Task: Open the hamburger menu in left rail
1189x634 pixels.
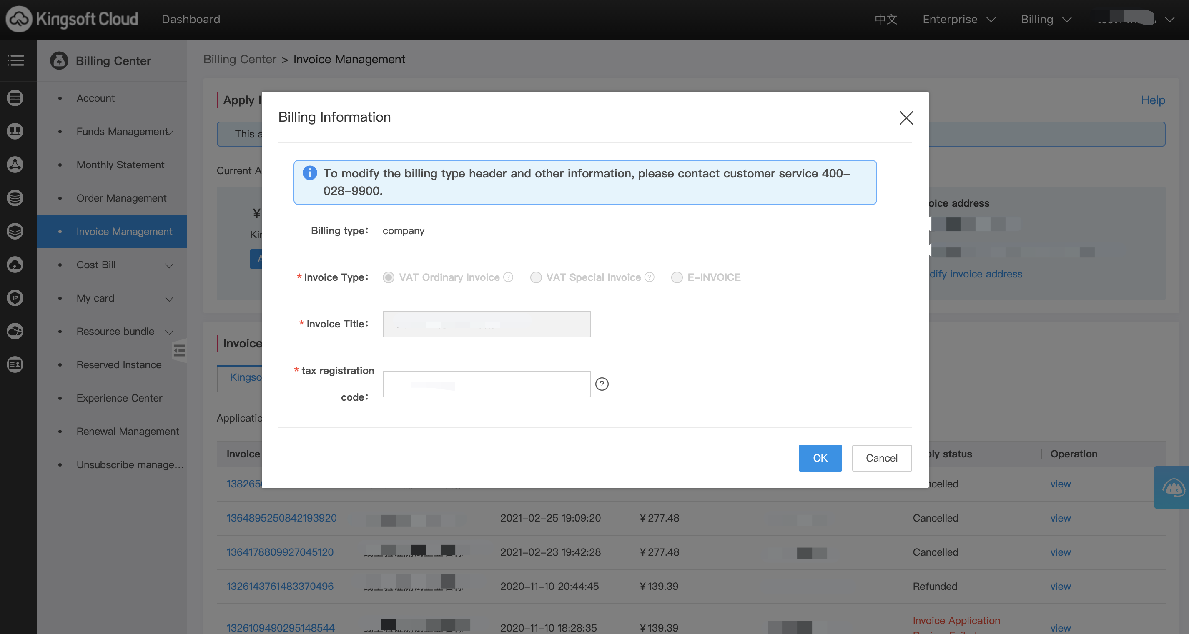Action: point(16,60)
